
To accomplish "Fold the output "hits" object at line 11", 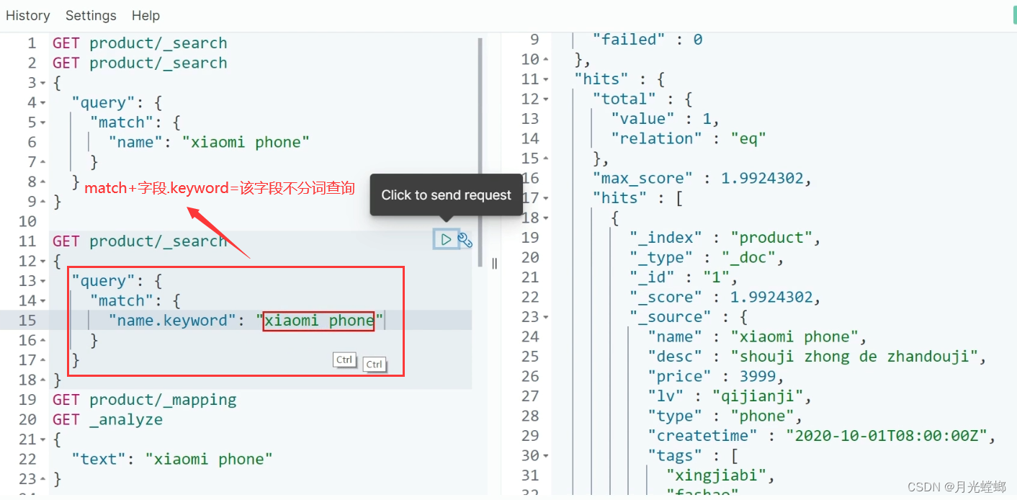I will pyautogui.click(x=545, y=79).
